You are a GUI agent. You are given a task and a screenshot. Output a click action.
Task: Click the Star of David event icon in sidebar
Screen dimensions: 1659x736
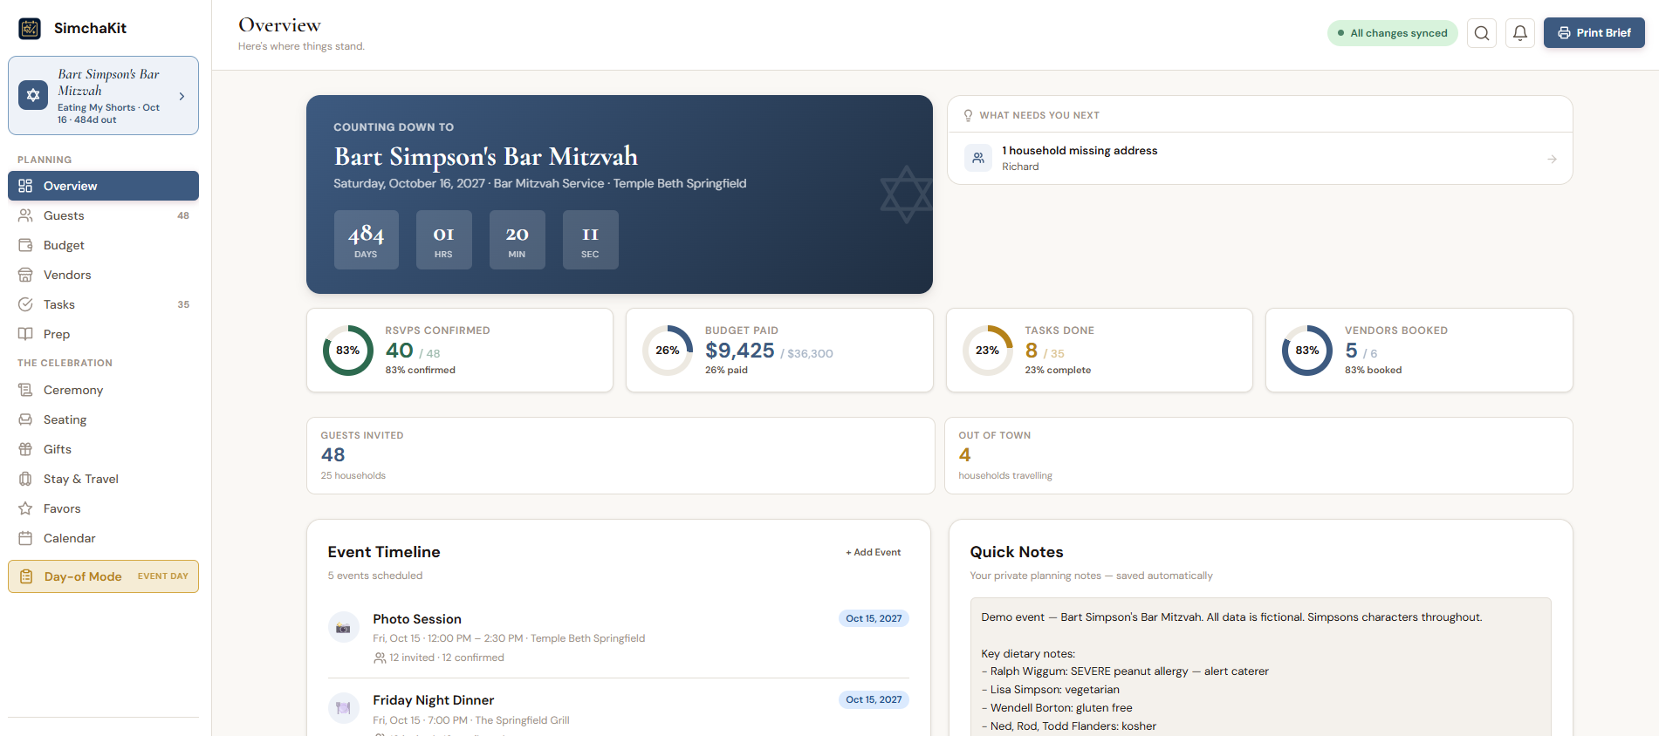click(33, 95)
